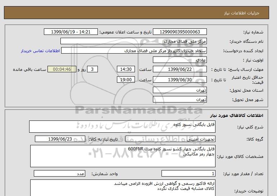Image resolution: width=277 pixels, height=196 pixels.
Task: Select the announcement date field 1399/06/19 - 14:21
Action: tap(71, 32)
